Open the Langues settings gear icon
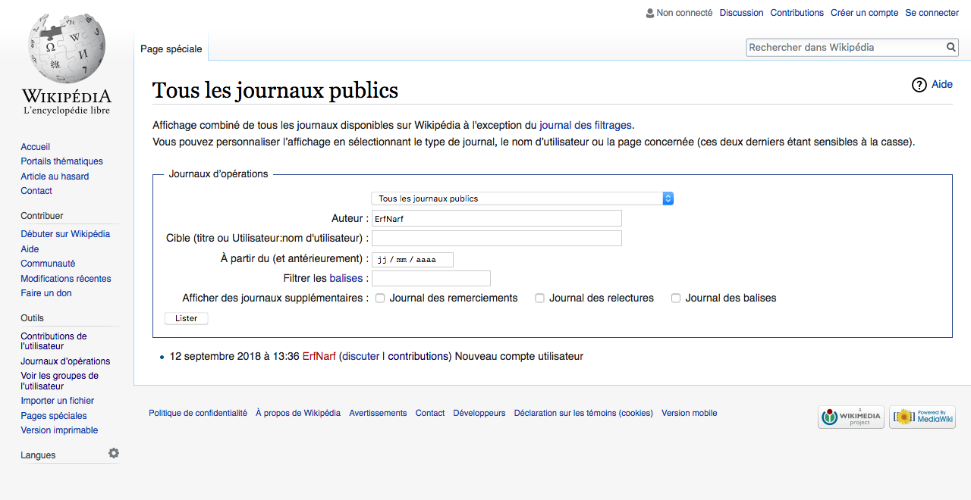 (114, 453)
